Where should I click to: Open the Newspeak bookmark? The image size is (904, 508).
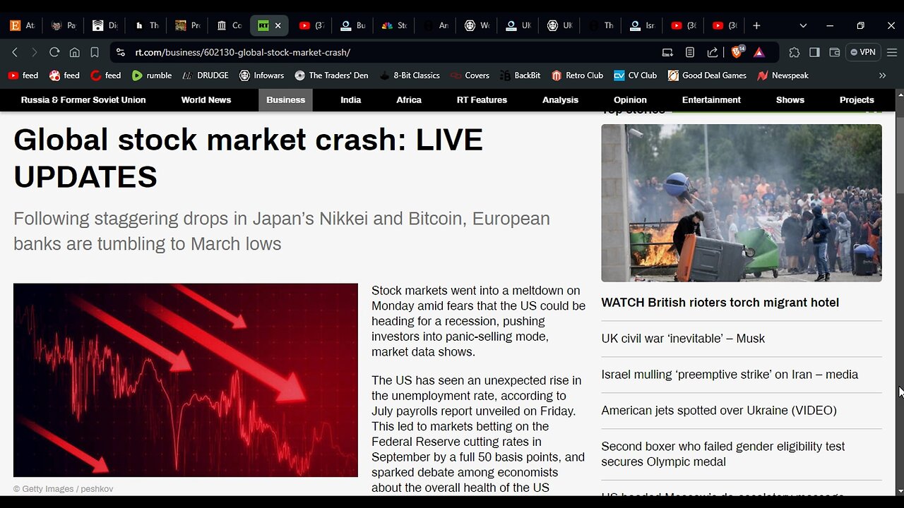pyautogui.click(x=783, y=75)
